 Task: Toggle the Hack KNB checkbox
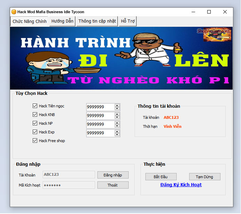pyautogui.click(x=35, y=115)
